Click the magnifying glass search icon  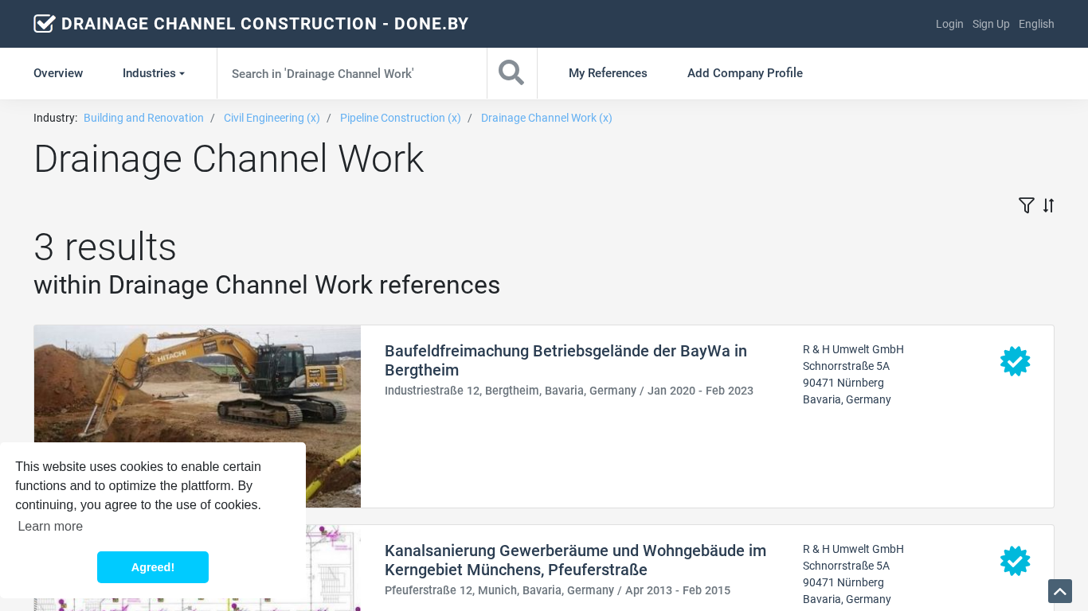coord(511,73)
